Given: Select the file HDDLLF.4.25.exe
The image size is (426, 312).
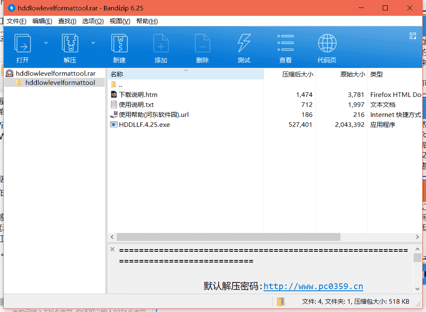Looking at the screenshot, I should click(x=144, y=124).
